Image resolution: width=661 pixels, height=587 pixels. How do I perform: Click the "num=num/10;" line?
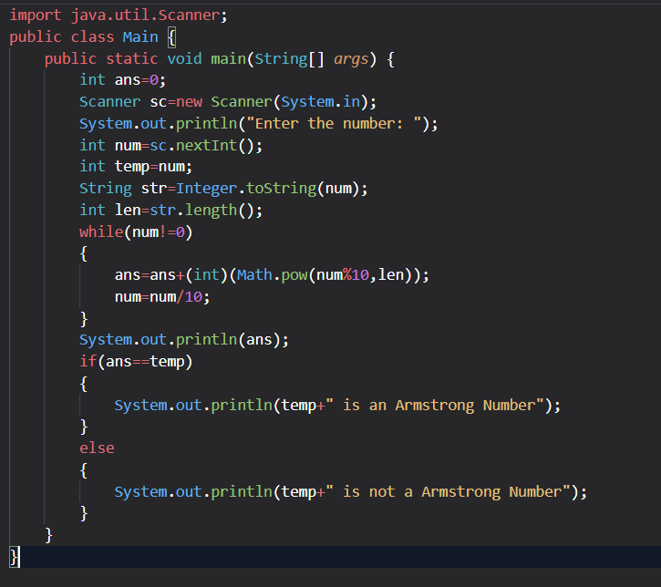[x=162, y=297]
